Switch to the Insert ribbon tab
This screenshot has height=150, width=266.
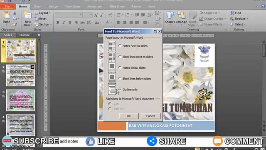[x=37, y=7]
